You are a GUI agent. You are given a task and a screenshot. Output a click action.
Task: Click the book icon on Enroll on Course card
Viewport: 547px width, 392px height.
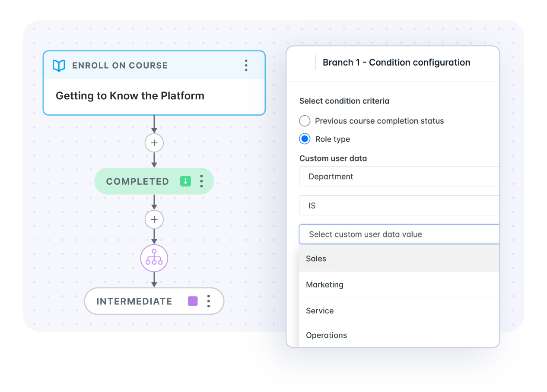tap(59, 66)
